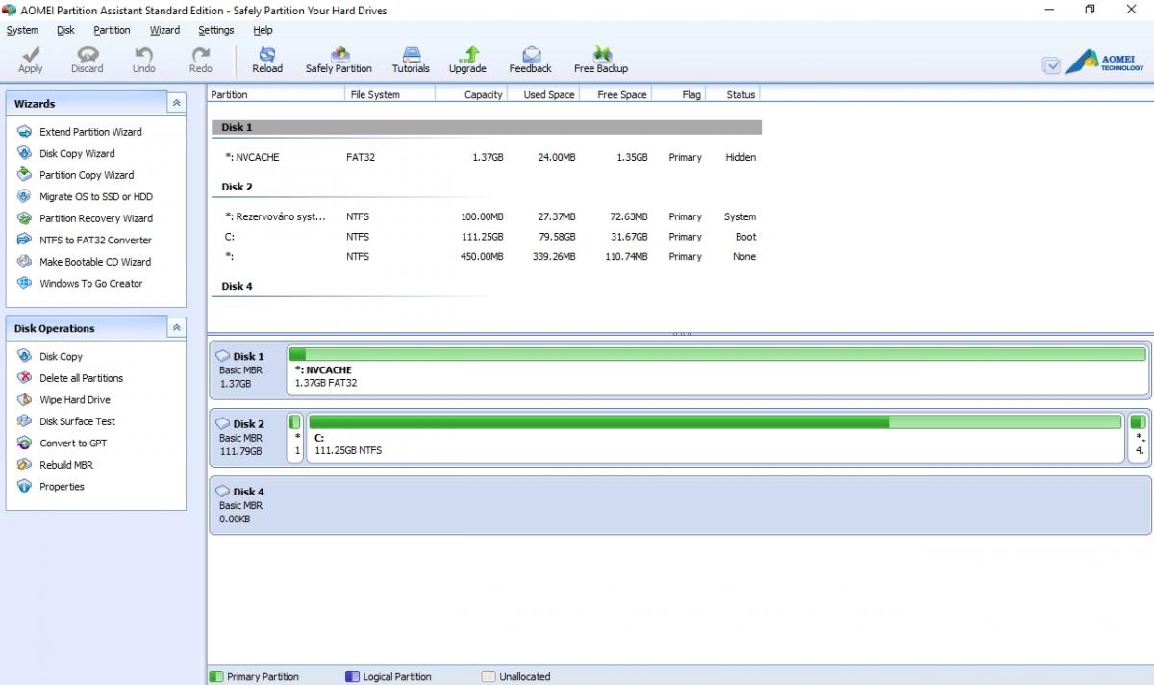This screenshot has height=685, width=1154.
Task: Select Disk 1 label box in disk map
Action: [x=248, y=370]
